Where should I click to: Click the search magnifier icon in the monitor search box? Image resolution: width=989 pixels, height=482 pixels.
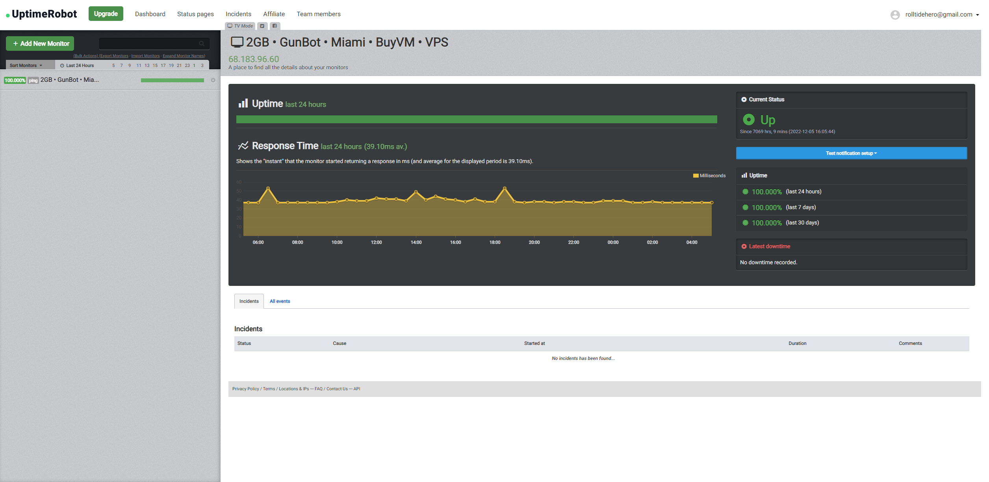[202, 44]
